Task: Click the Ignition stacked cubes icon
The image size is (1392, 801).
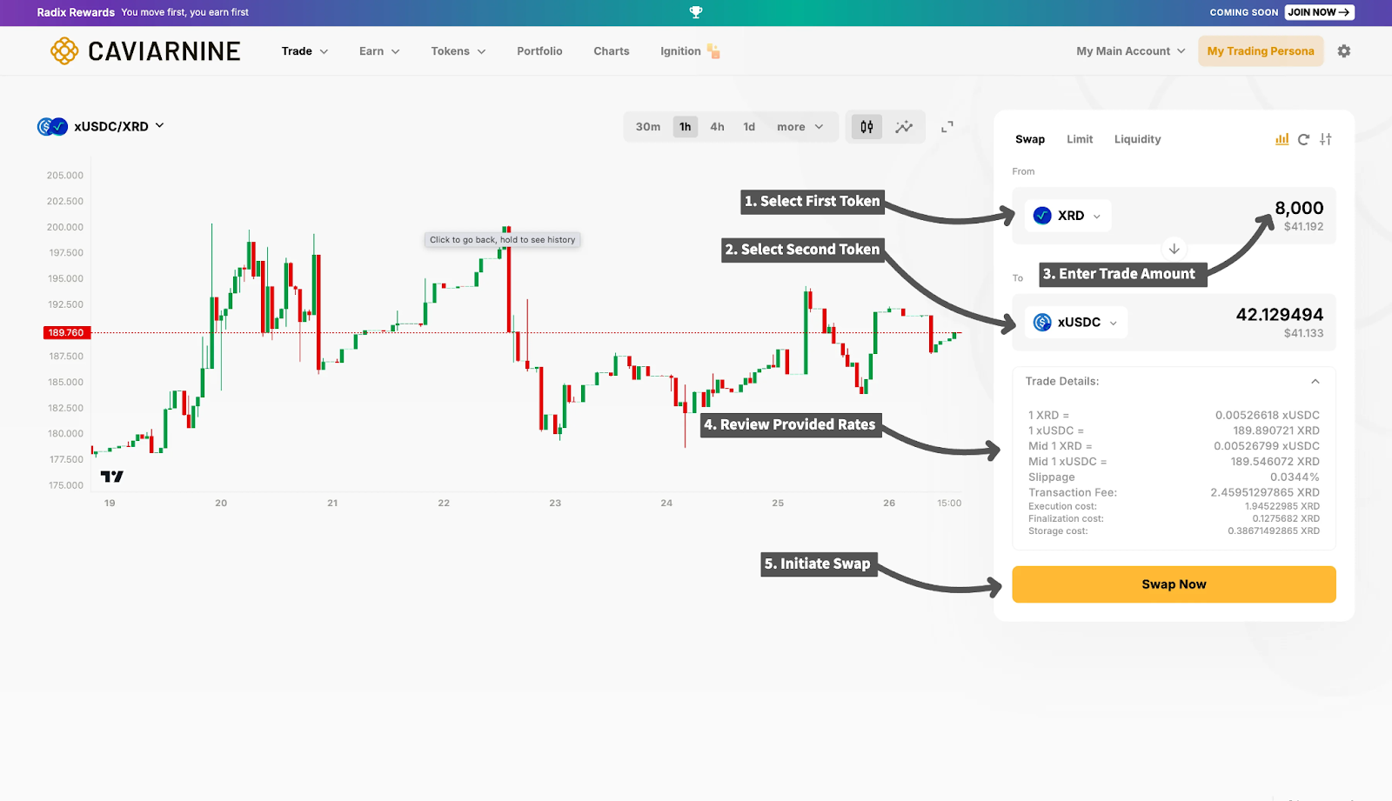Action: click(x=713, y=51)
